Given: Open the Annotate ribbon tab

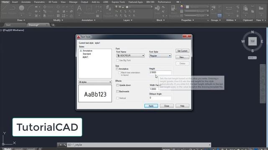Looking at the screenshot, I should coord(26,2).
